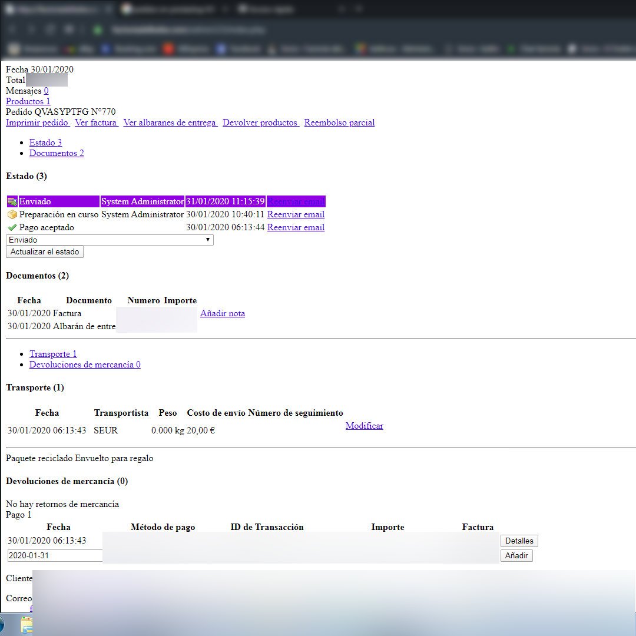Switch to the Transporte 1 tab link
The image size is (636, 636).
click(53, 354)
